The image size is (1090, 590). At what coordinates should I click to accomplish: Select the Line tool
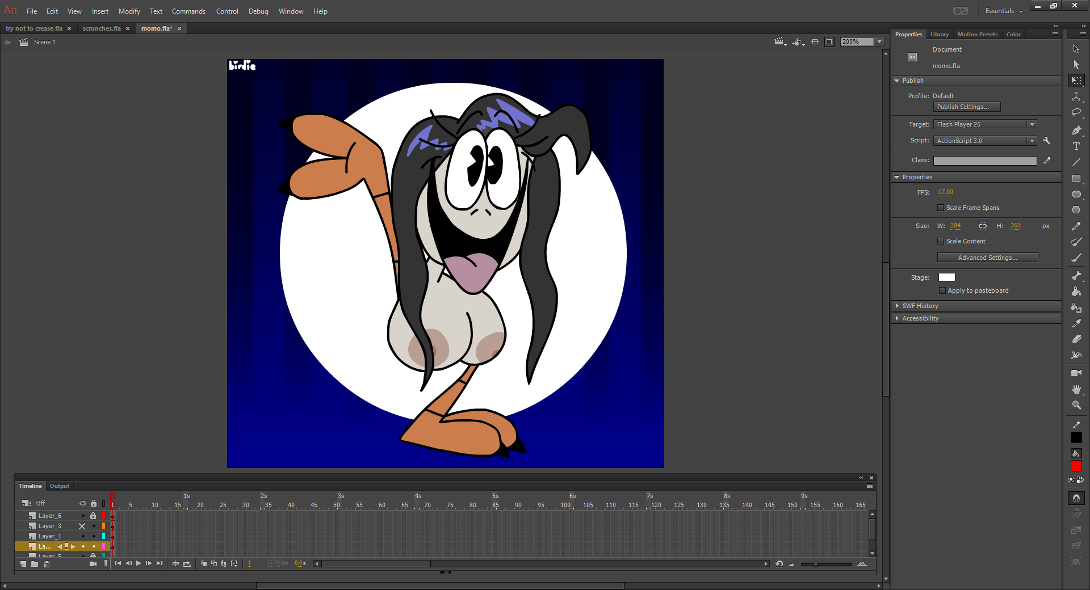click(x=1076, y=162)
